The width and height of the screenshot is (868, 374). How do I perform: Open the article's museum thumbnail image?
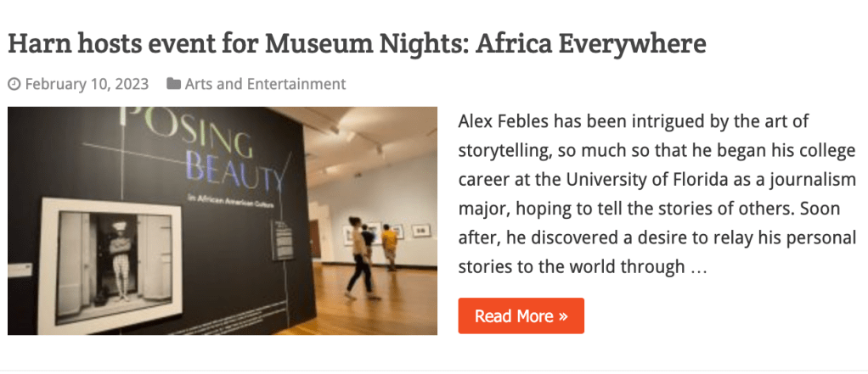223,220
